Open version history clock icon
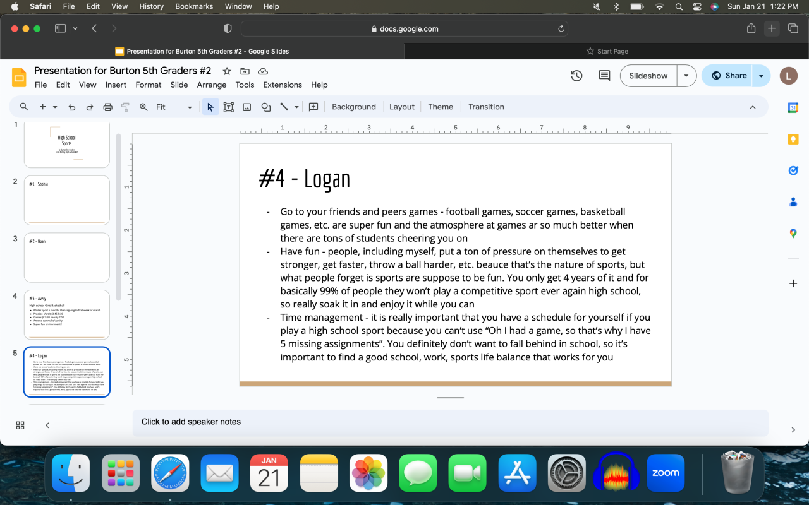 coord(576,76)
